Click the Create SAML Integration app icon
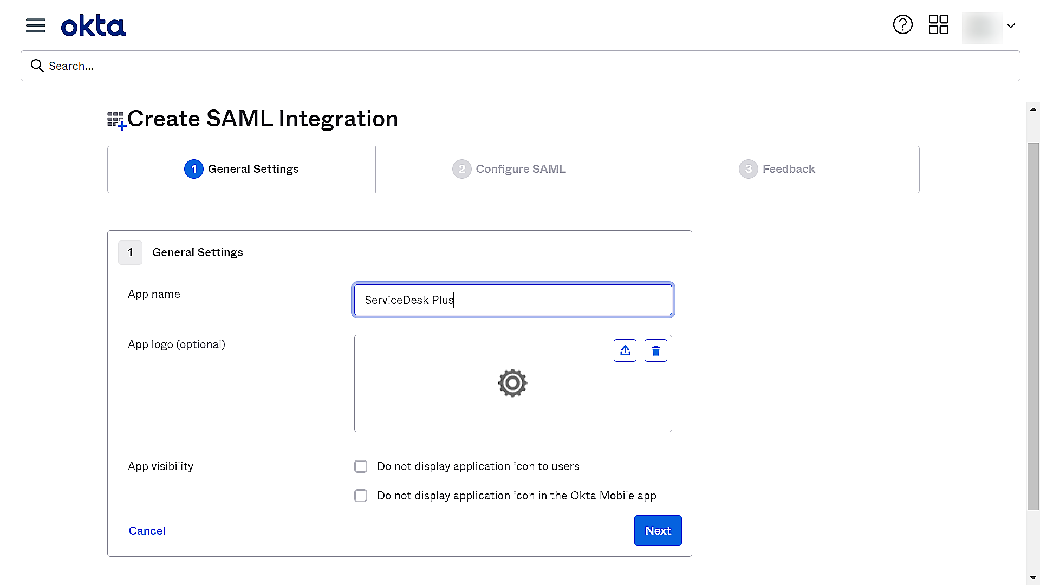This screenshot has width=1040, height=585. (x=116, y=121)
